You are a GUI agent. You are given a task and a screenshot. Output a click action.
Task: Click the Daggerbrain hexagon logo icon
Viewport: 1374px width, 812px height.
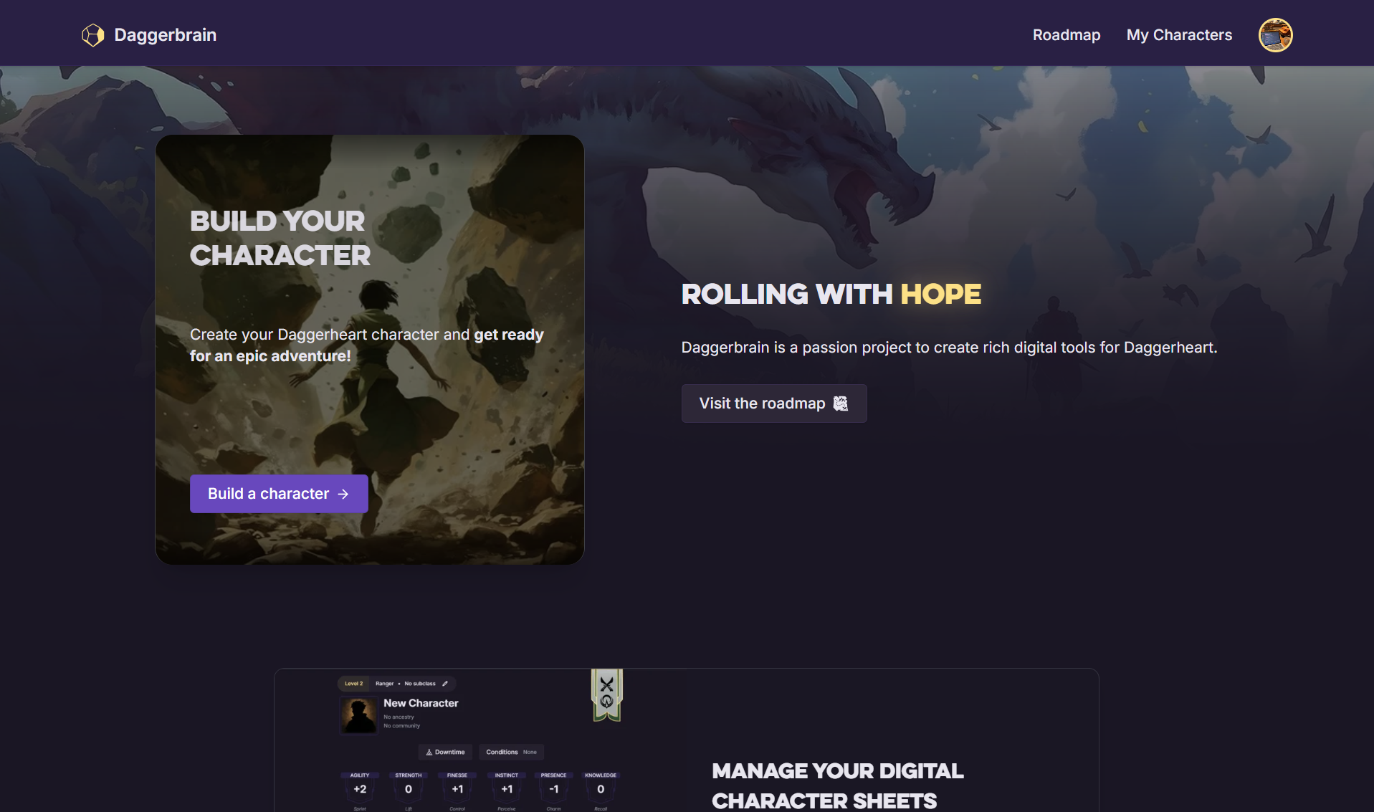pos(92,35)
